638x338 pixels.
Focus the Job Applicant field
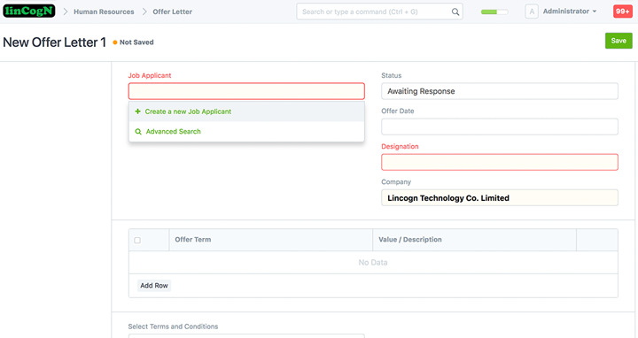246,91
